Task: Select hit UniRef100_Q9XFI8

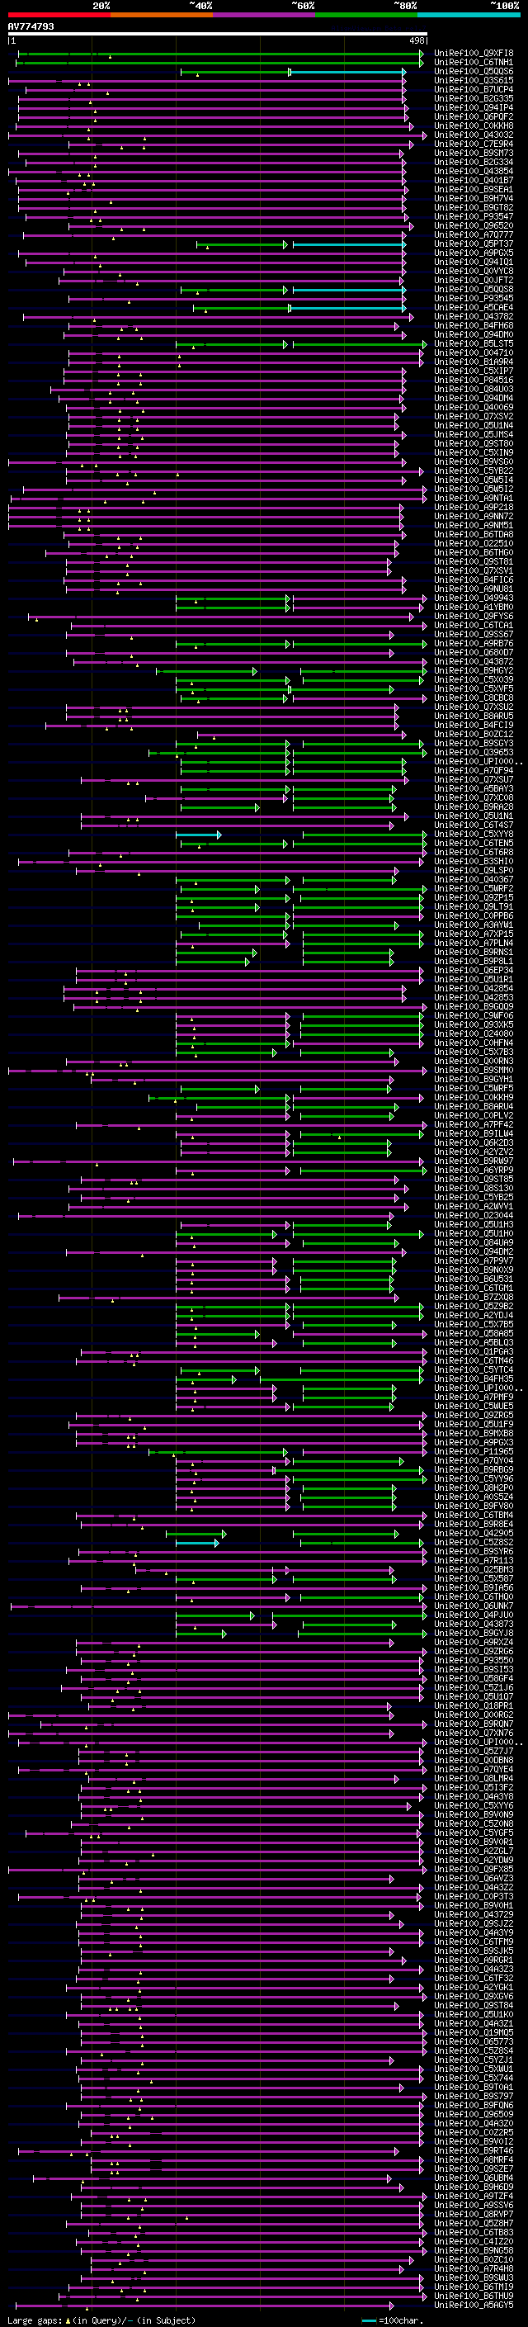Action: point(474,54)
